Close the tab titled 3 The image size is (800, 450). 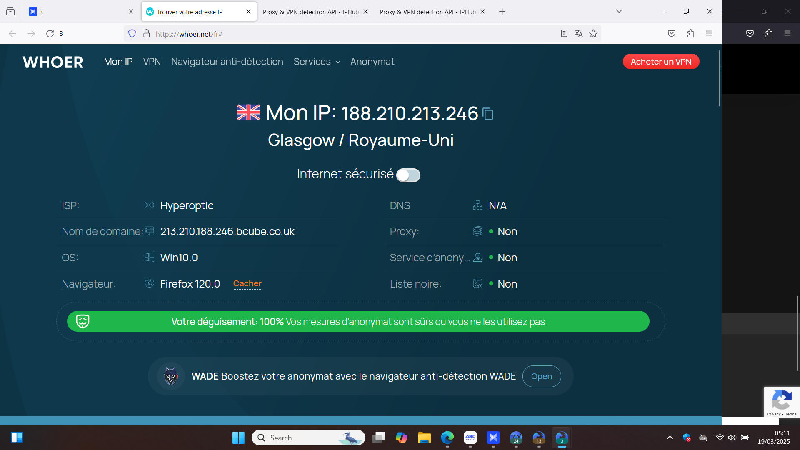pyautogui.click(x=131, y=12)
